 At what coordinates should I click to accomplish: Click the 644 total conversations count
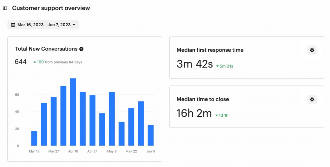tap(21, 62)
